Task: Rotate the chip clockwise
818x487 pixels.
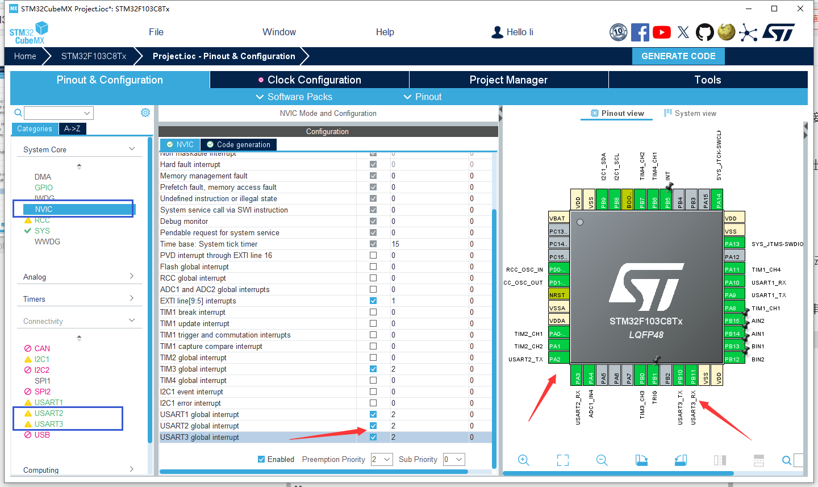Action: pyautogui.click(x=641, y=460)
